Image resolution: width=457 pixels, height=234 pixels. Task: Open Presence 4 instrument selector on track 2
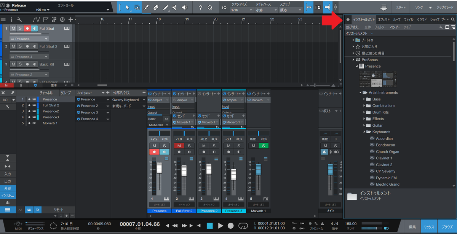(29, 57)
